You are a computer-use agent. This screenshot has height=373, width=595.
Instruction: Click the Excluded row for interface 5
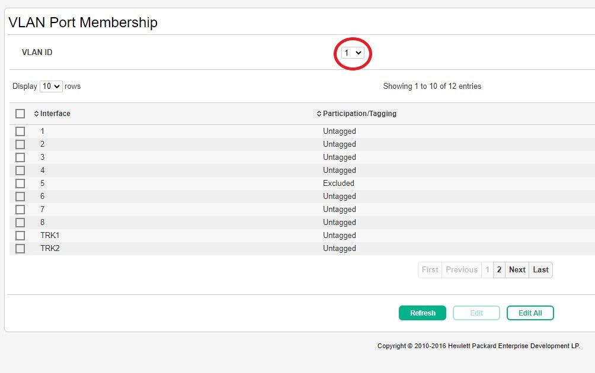(x=338, y=184)
